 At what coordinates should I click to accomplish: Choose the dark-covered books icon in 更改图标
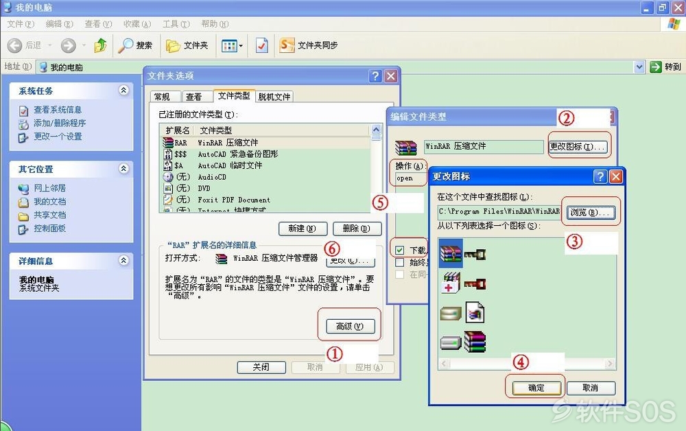tap(475, 342)
